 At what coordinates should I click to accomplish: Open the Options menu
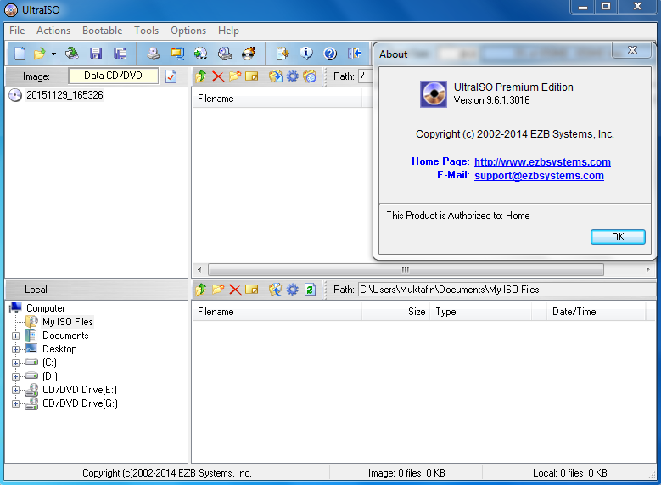pos(188,31)
